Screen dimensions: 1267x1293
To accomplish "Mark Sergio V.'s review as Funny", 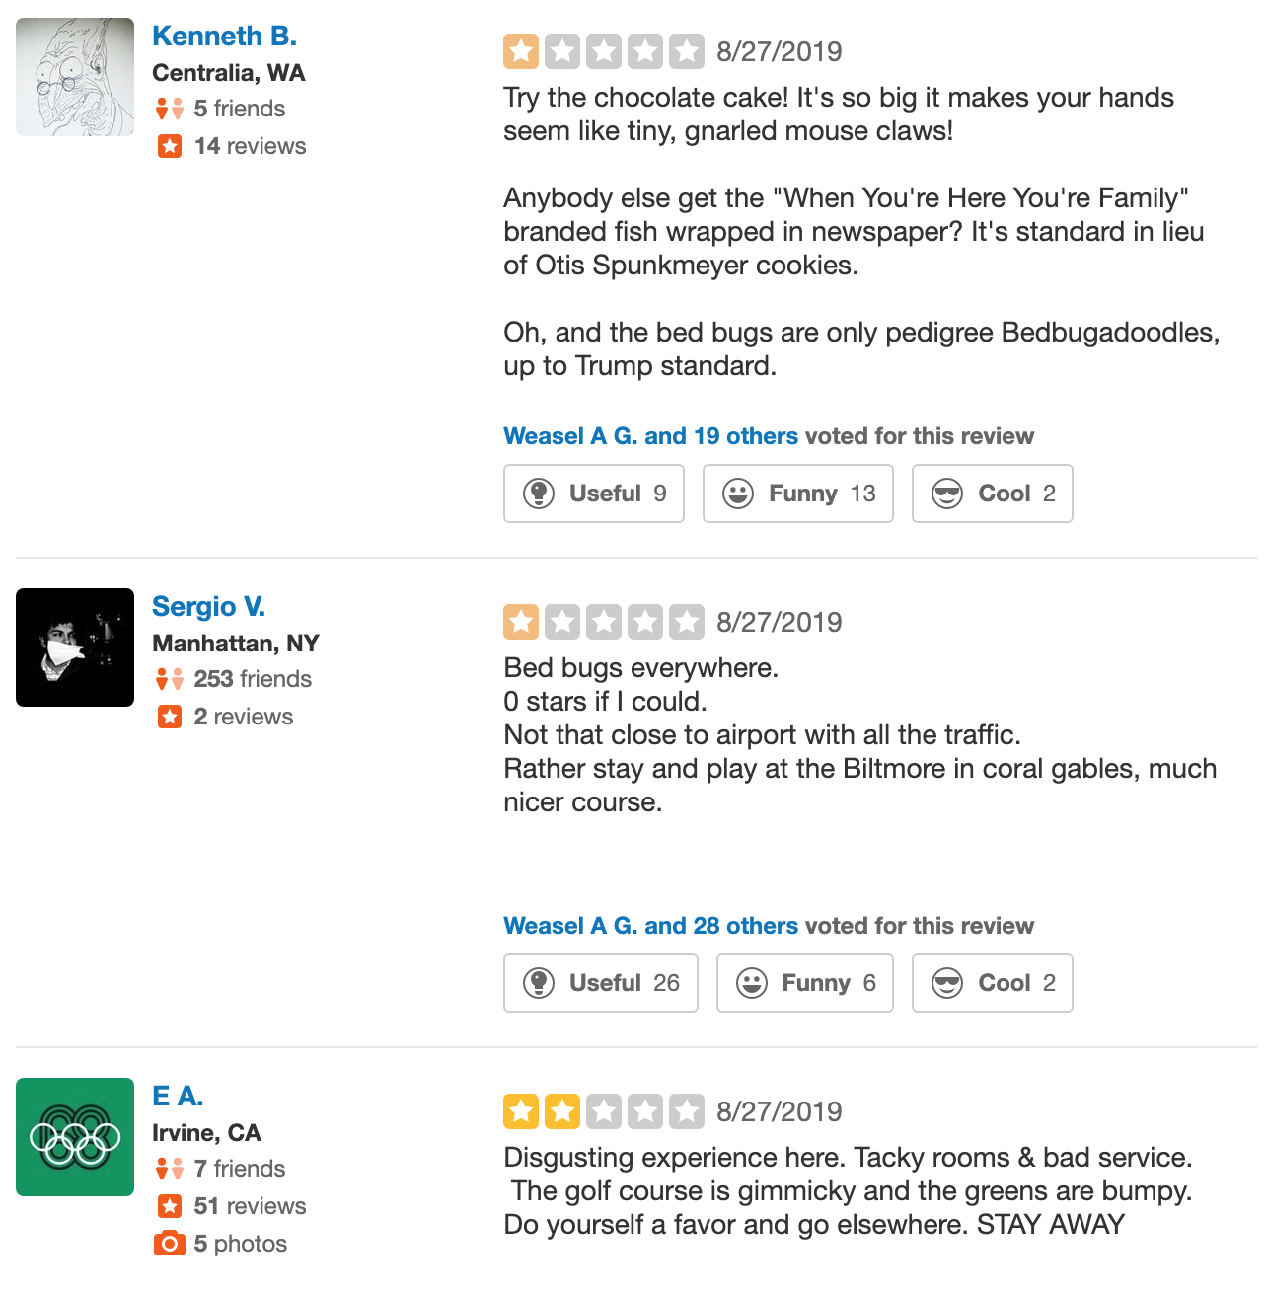I will [804, 983].
